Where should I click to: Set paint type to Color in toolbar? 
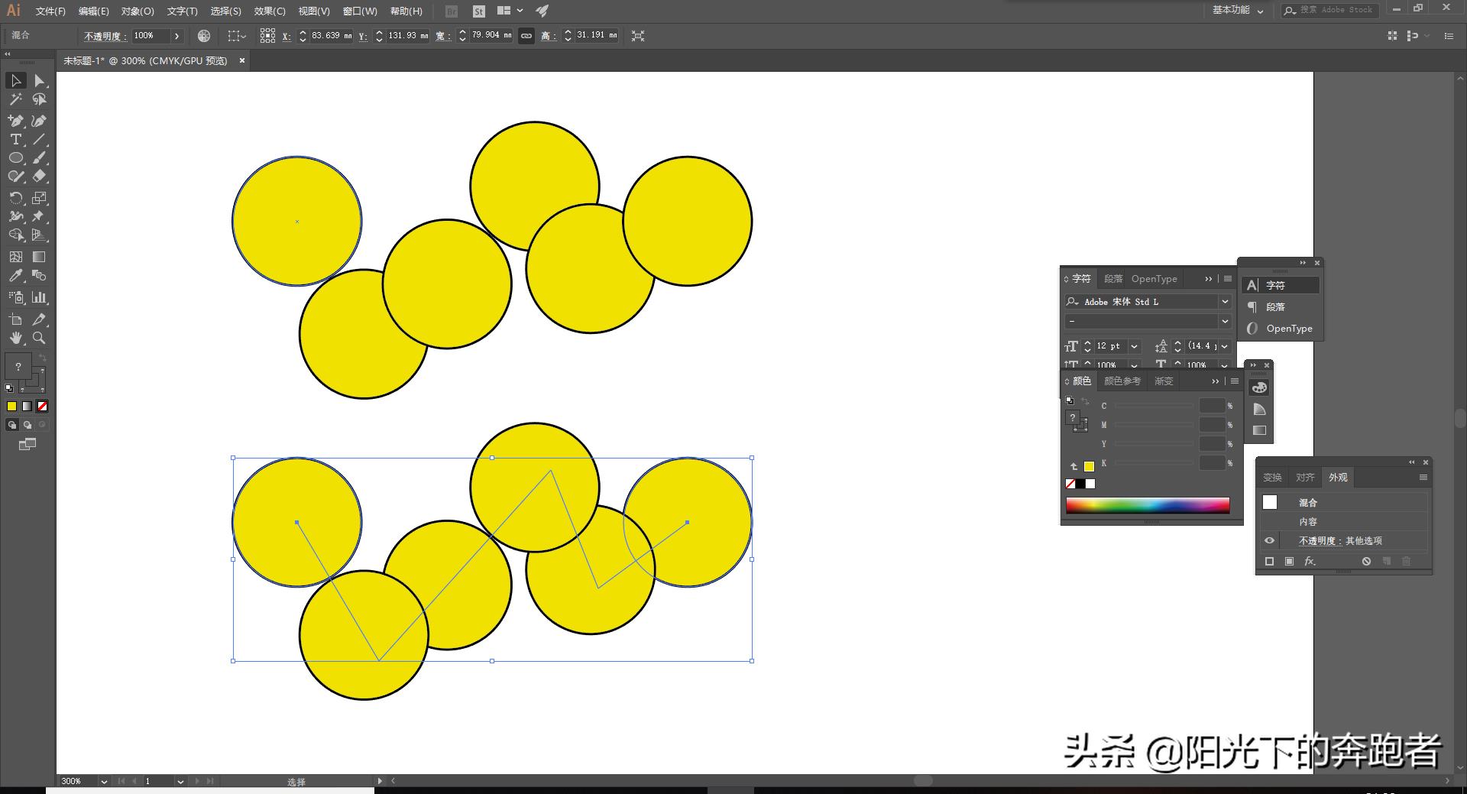coord(11,407)
